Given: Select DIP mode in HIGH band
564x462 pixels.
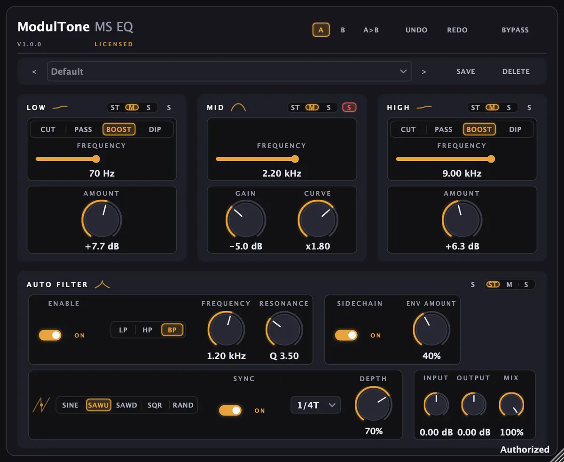Looking at the screenshot, I should [x=515, y=129].
